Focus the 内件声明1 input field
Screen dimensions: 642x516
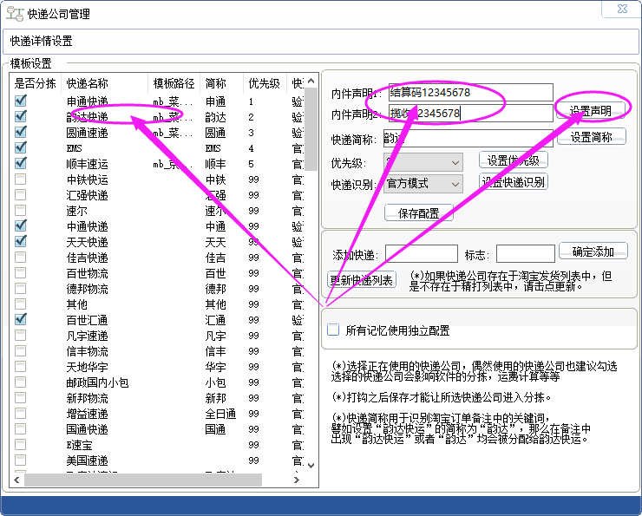click(471, 92)
